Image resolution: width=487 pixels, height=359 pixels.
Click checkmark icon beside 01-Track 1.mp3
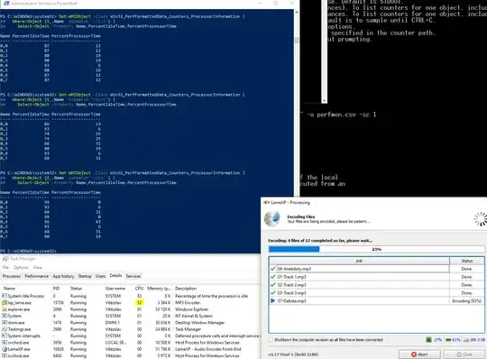272,277
